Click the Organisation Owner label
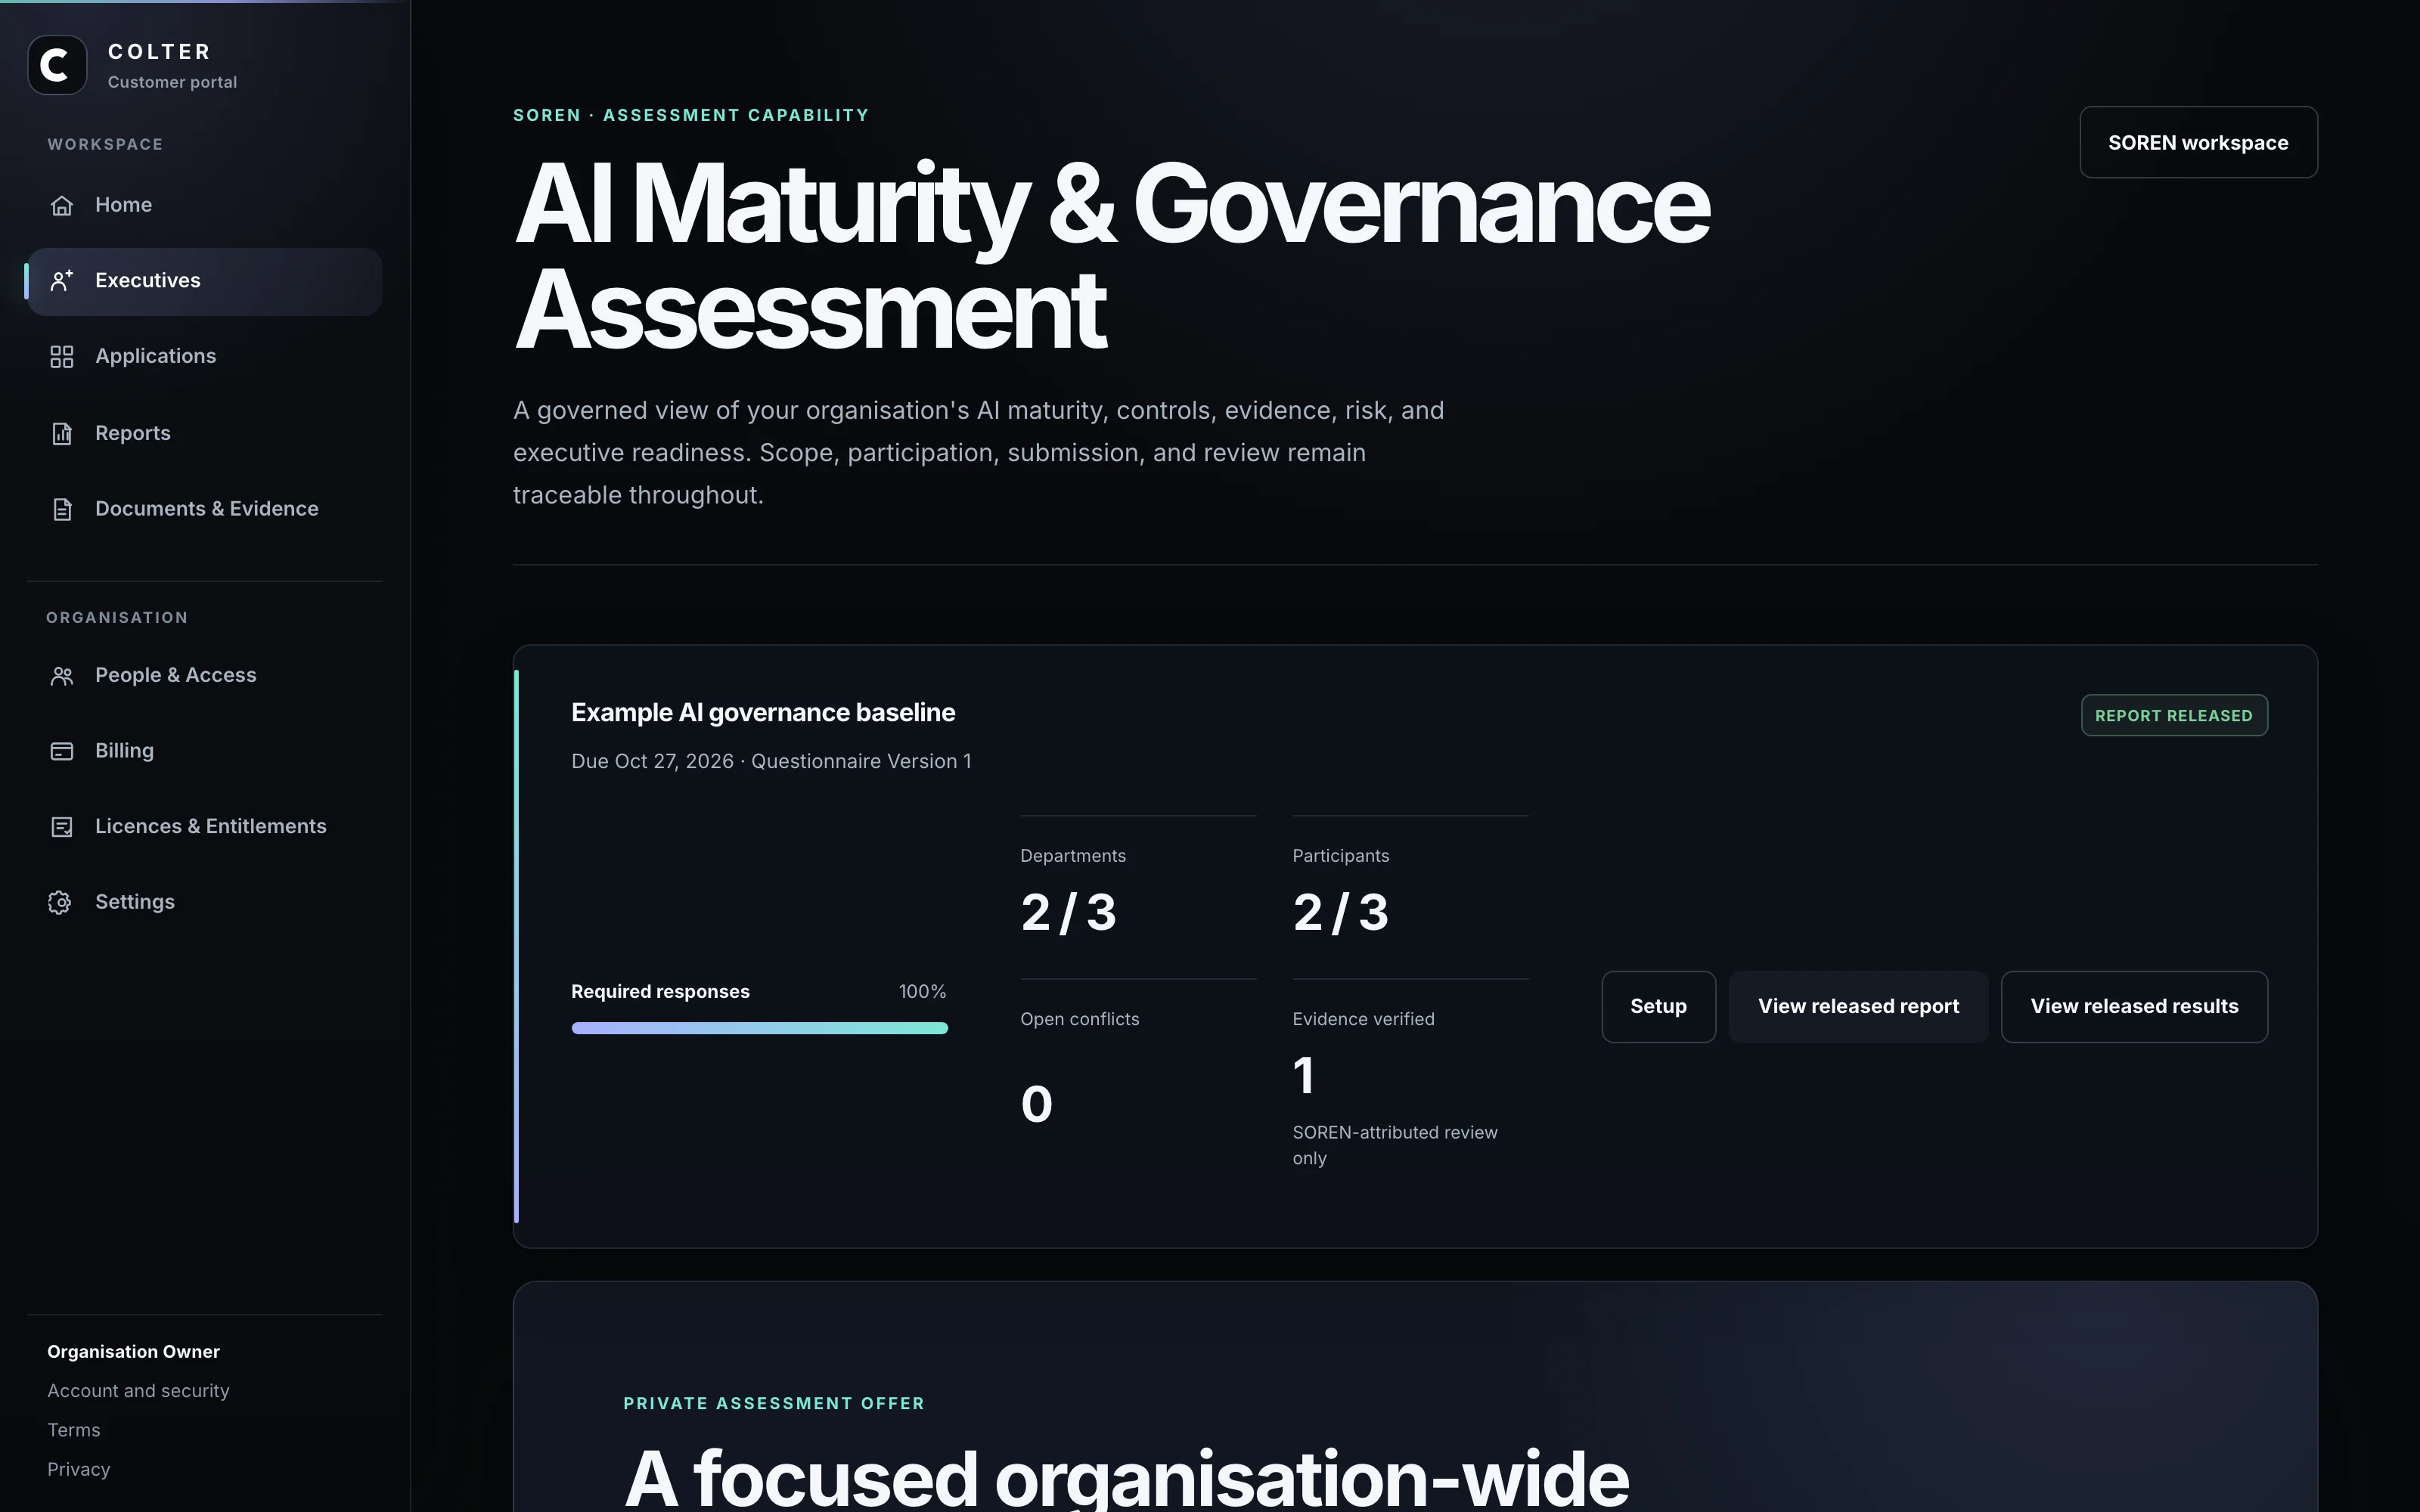This screenshot has width=2420, height=1512. (133, 1351)
